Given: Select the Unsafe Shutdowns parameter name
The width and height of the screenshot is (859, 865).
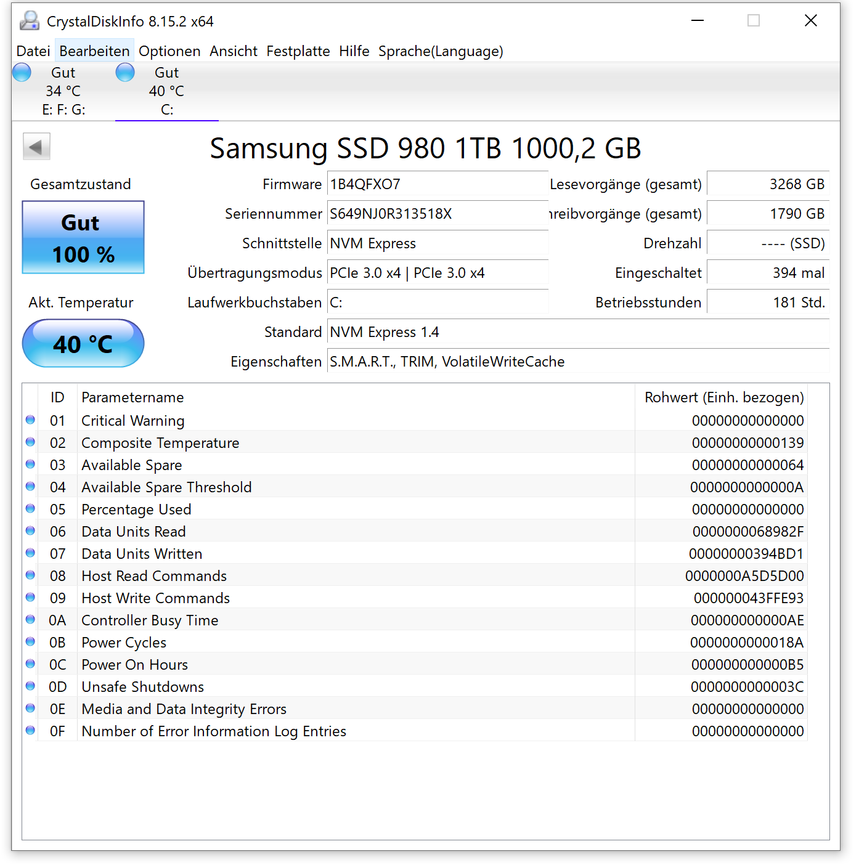Looking at the screenshot, I should pos(142,687).
